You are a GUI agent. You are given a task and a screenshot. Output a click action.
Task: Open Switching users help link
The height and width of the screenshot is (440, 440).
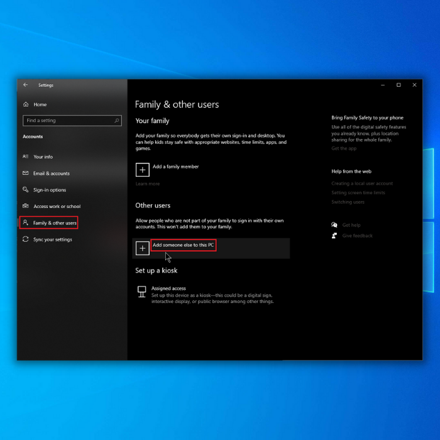pyautogui.click(x=348, y=202)
